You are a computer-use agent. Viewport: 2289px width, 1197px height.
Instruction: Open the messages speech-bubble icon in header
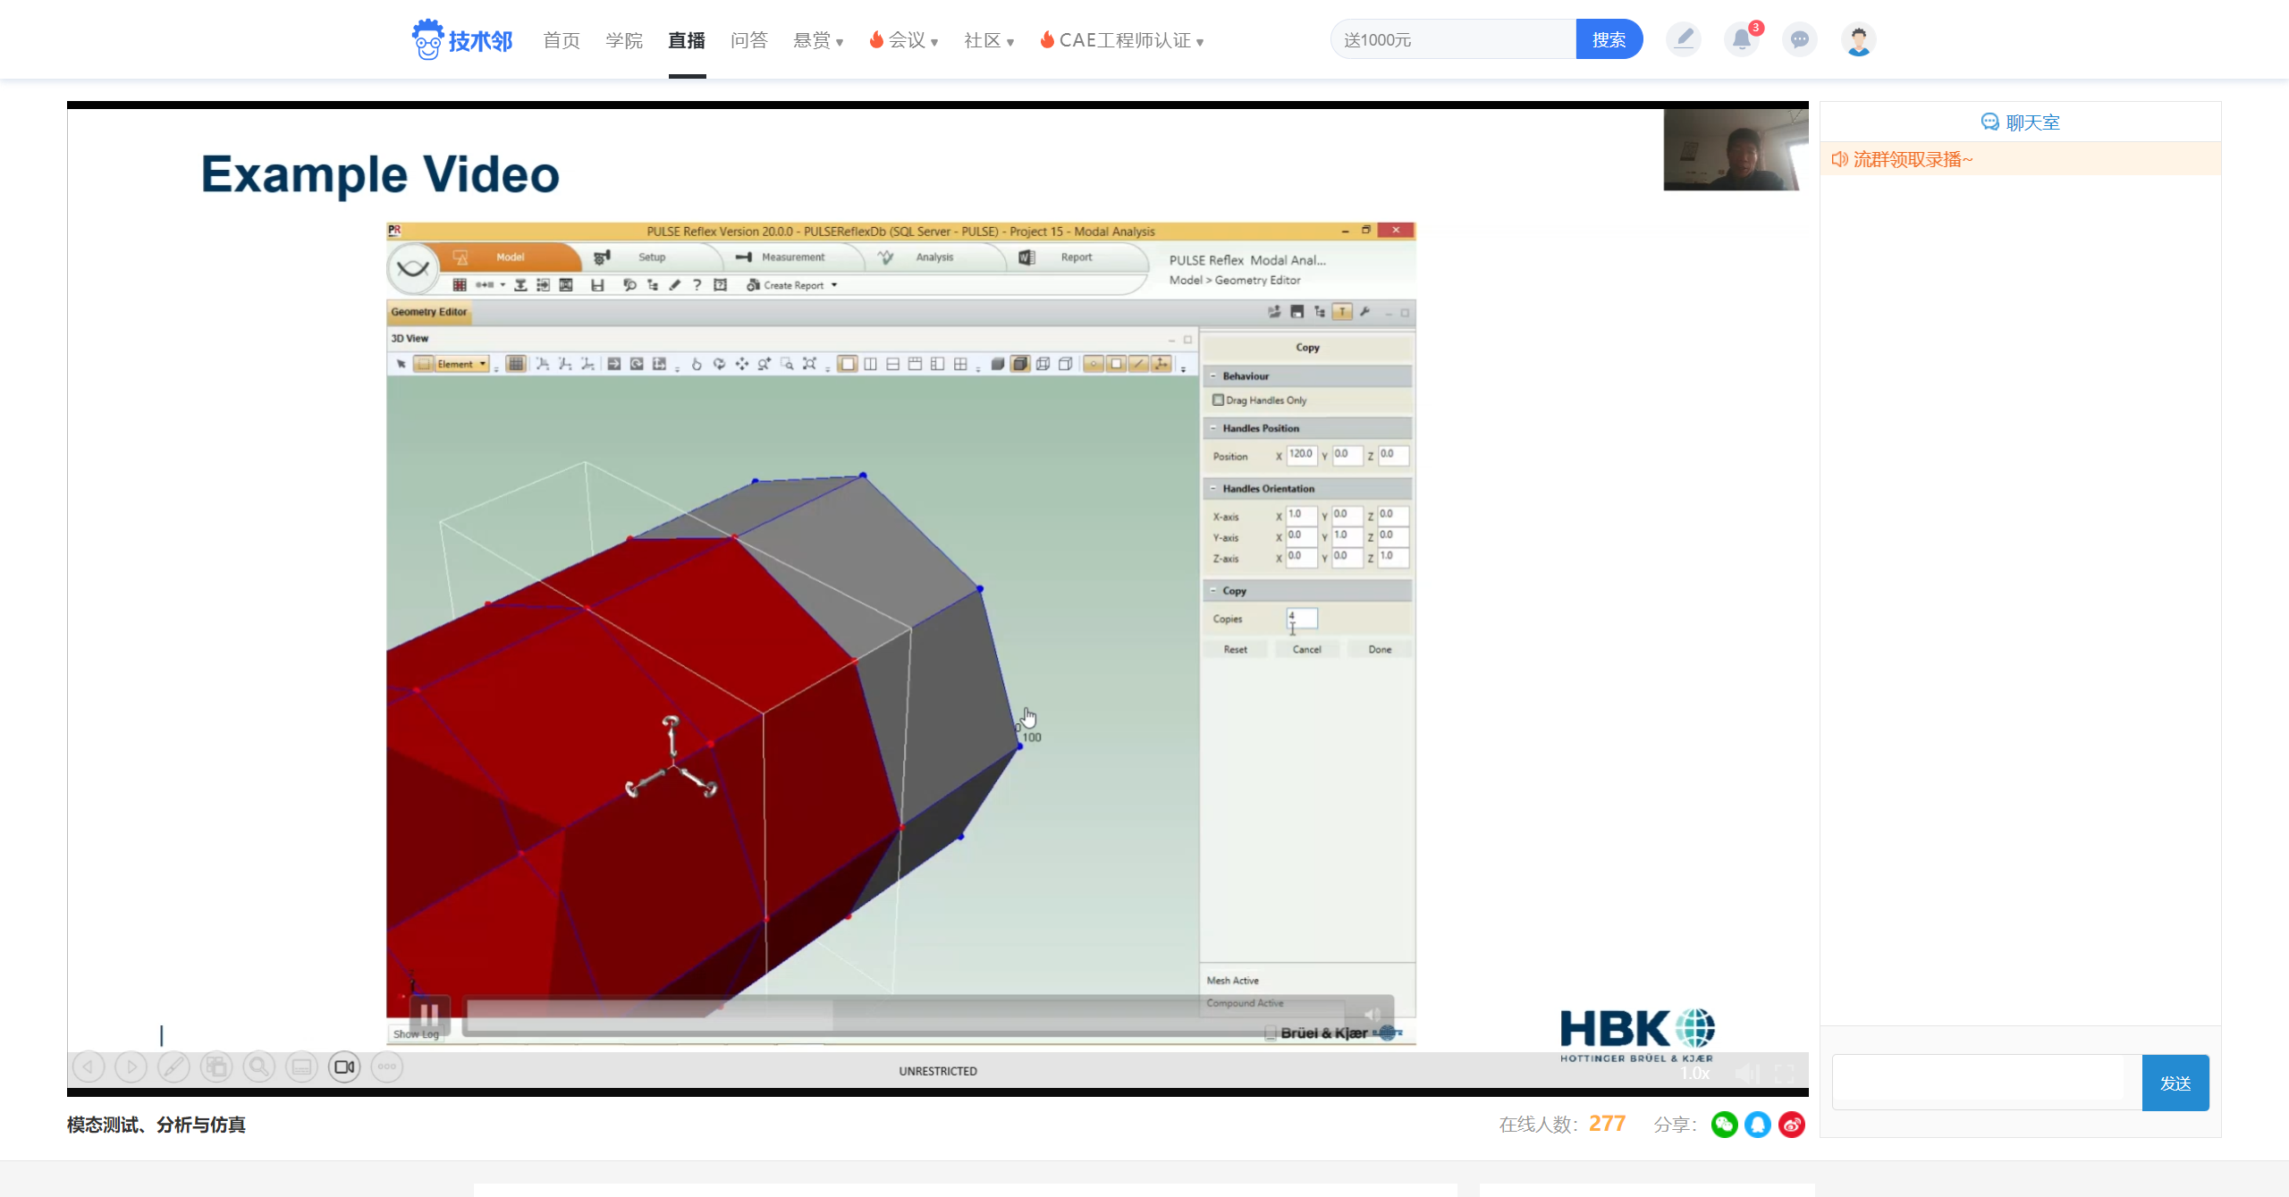click(1800, 39)
